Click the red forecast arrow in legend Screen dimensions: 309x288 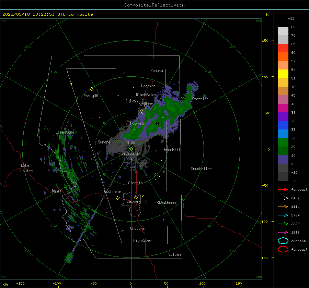(x=283, y=189)
